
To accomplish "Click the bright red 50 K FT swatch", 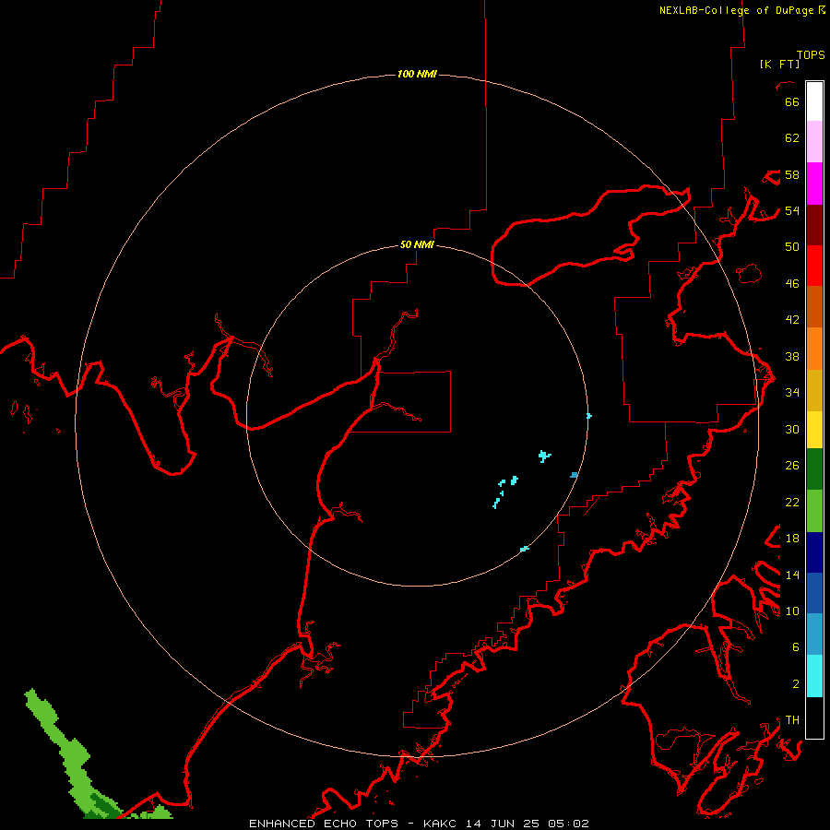I will pos(814,266).
